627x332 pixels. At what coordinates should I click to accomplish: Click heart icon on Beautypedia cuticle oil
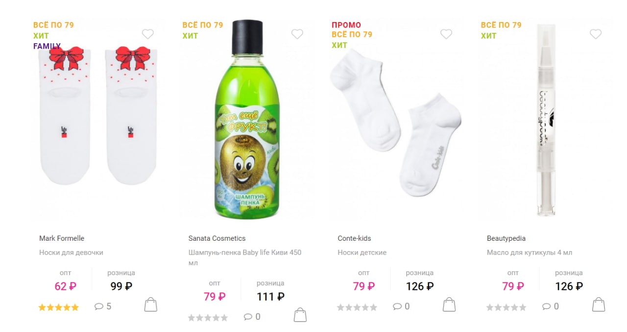tap(595, 34)
